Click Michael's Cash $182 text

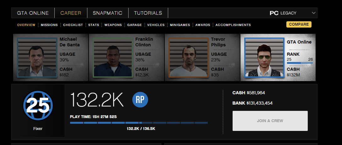66,72
